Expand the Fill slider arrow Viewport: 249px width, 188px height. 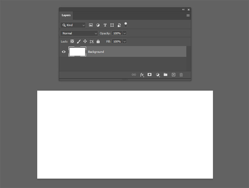[125, 42]
